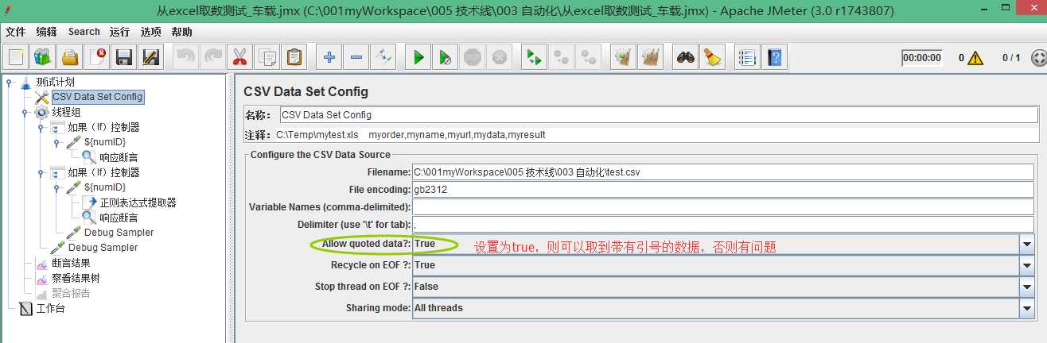This screenshot has height=343, width=1047.
Task: Click the Open file folder icon
Action: click(71, 57)
